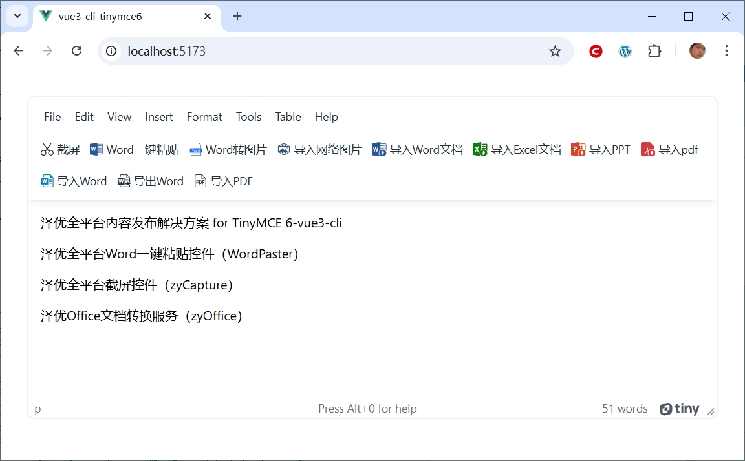The height and width of the screenshot is (461, 745).
Task: Expand the Format menu
Action: click(x=204, y=117)
